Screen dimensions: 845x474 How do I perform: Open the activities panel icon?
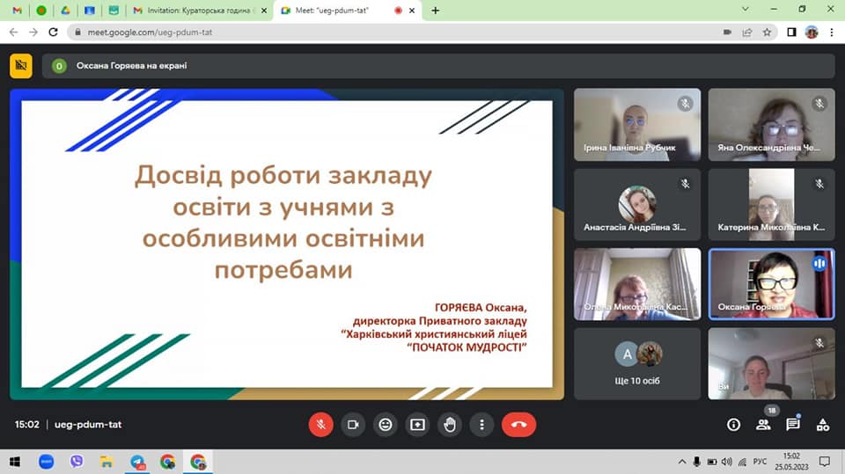click(x=822, y=425)
